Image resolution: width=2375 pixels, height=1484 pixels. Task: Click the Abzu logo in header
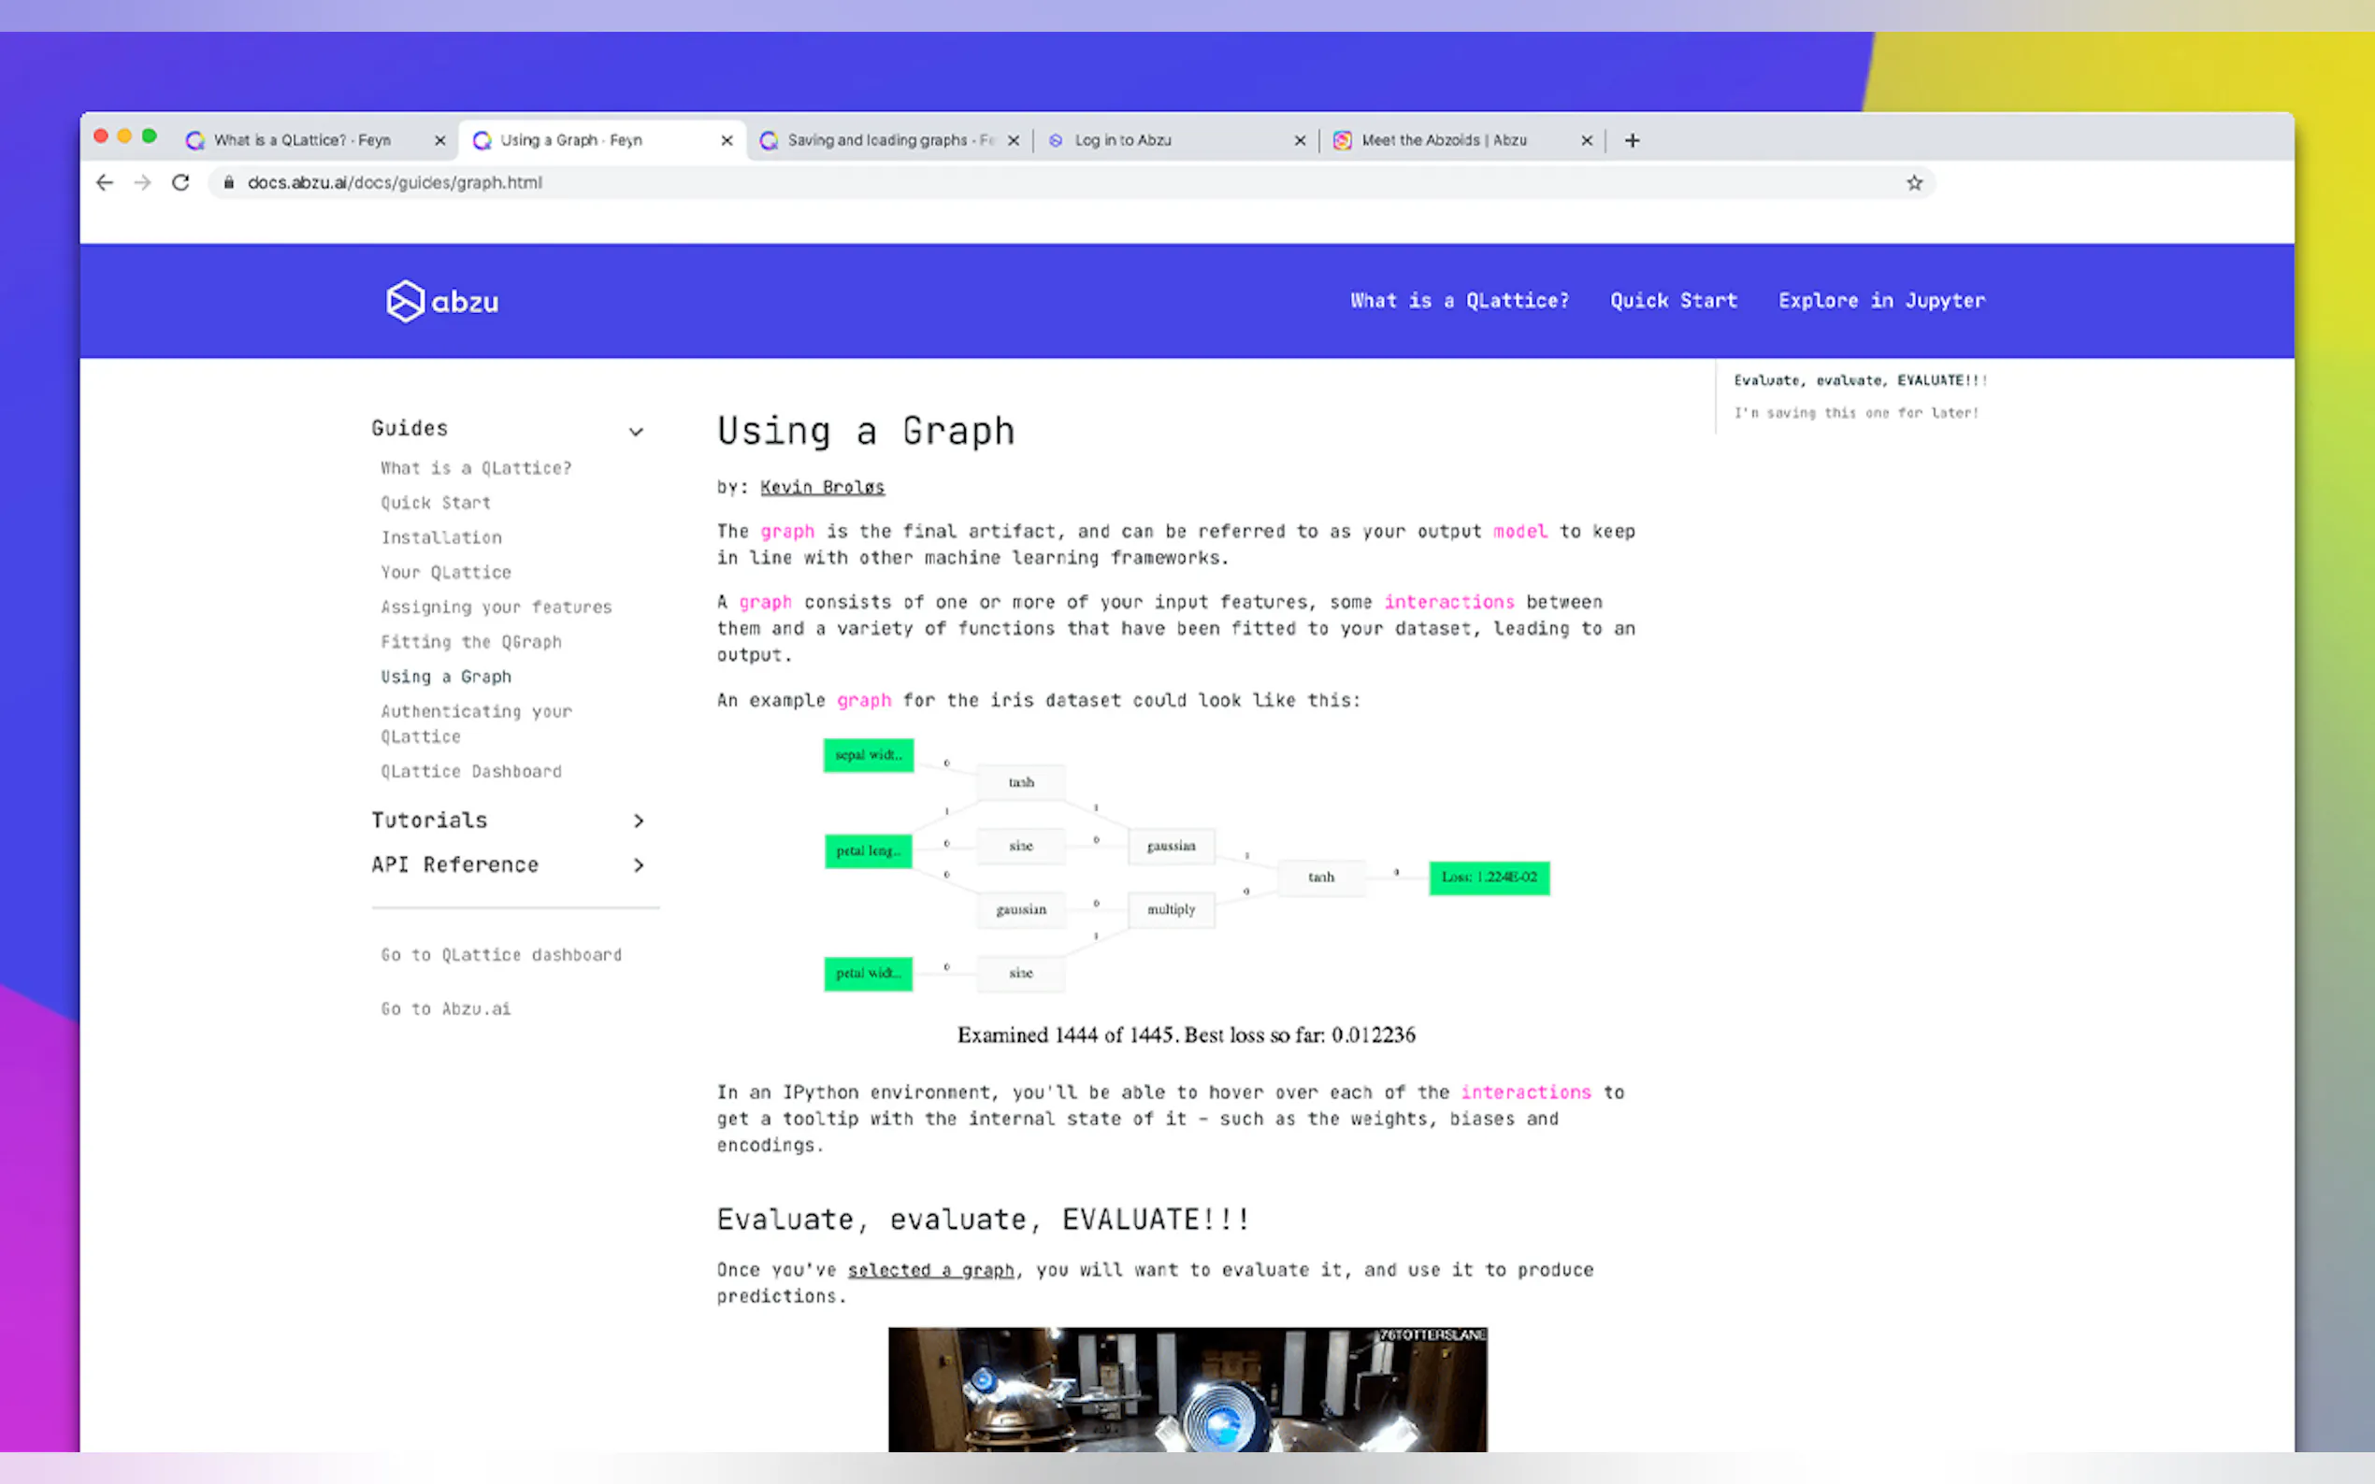coord(442,301)
